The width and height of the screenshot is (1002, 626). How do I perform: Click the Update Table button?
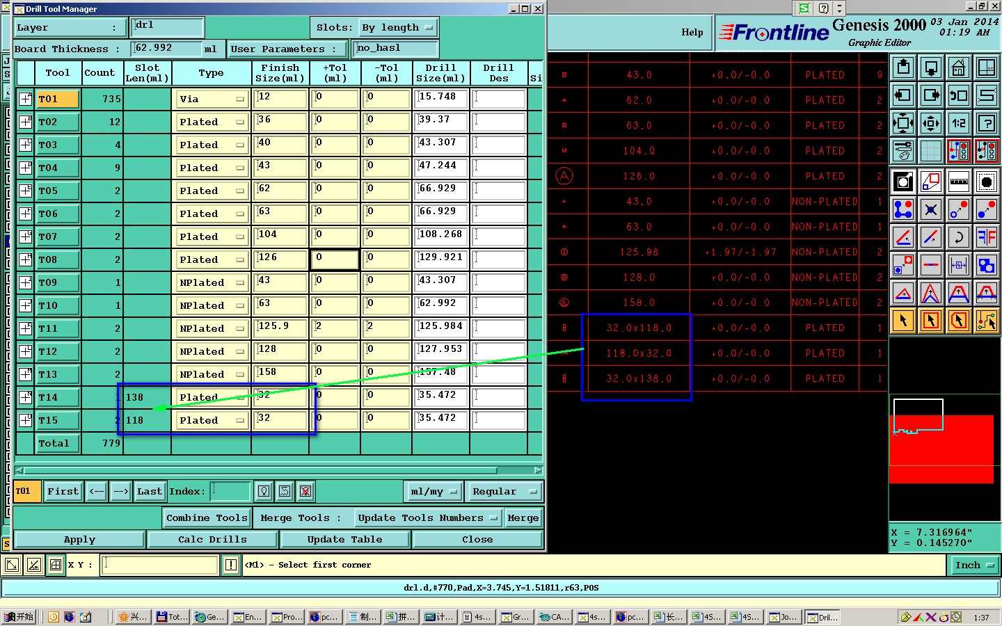coord(344,539)
